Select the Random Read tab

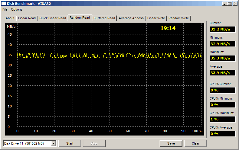(80, 18)
